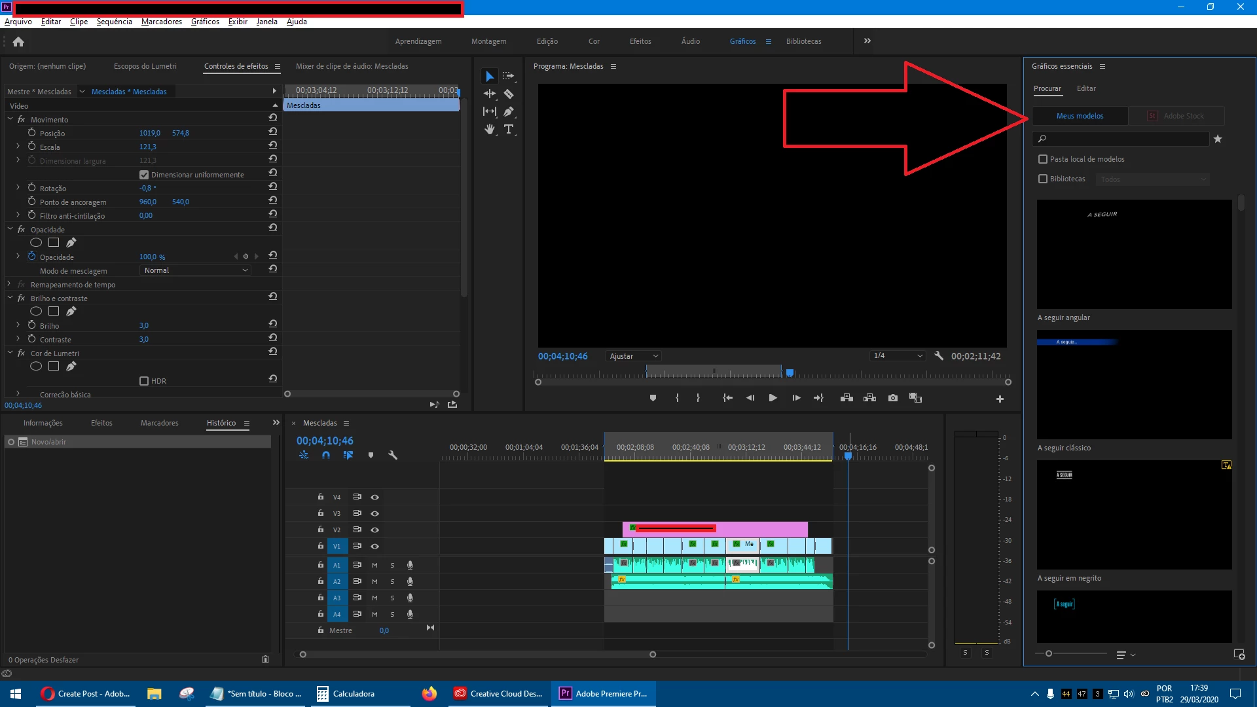
Task: Click the Home icon
Action: (x=18, y=42)
